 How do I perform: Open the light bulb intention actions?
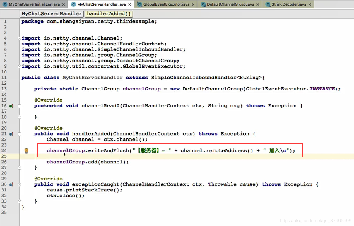(x=26, y=151)
